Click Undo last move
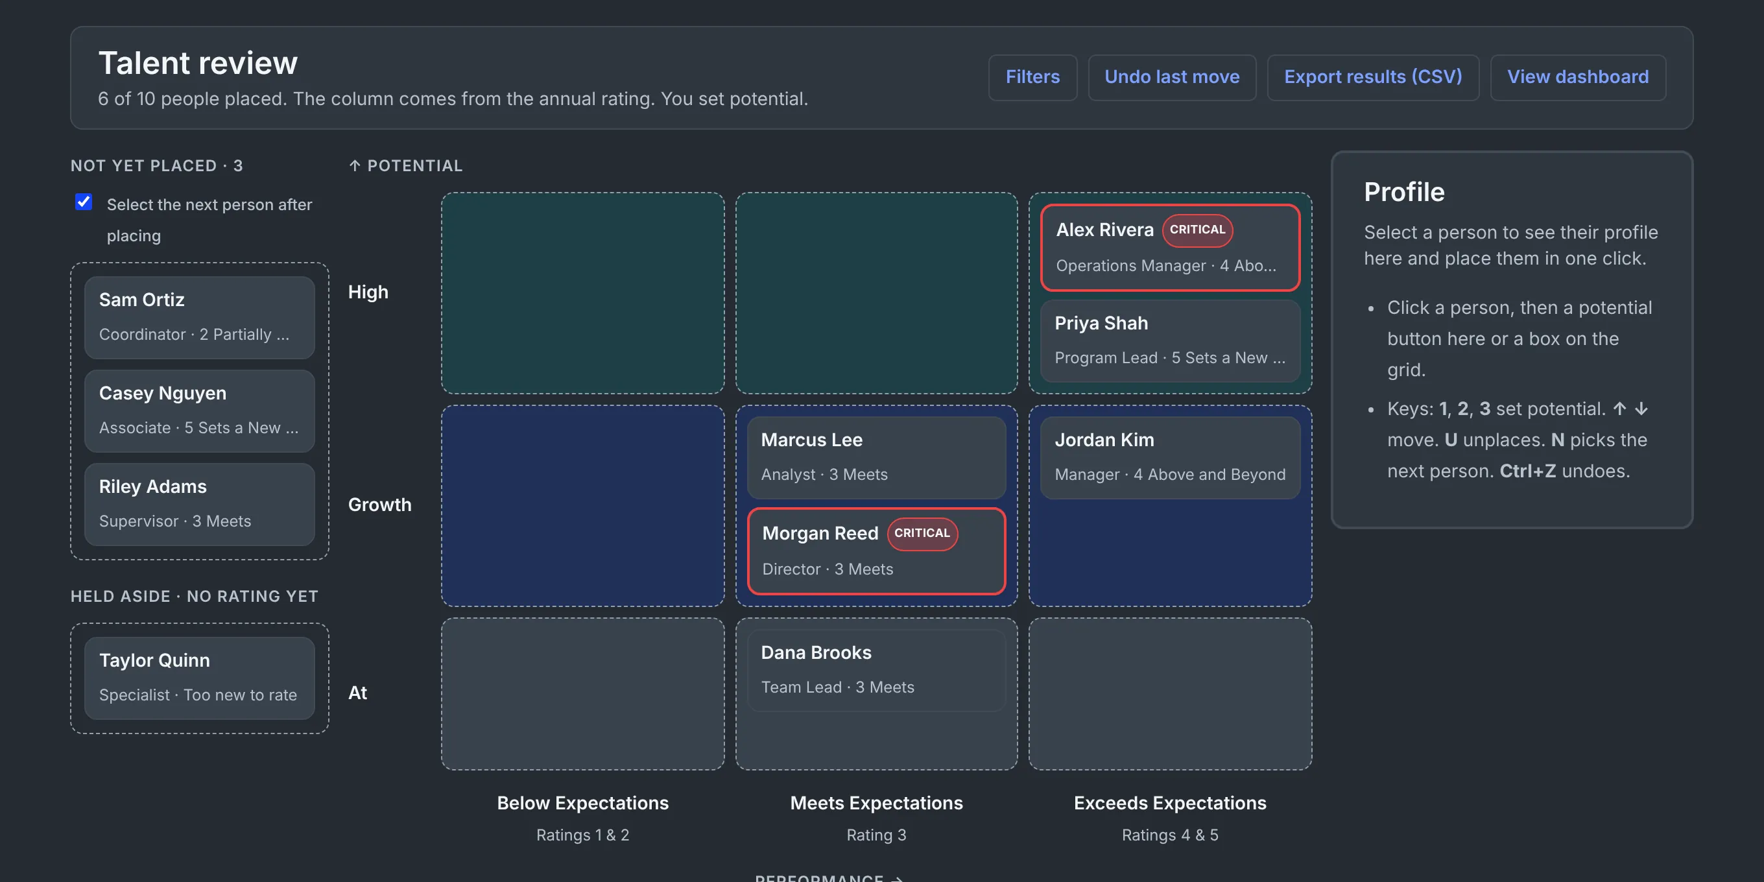 pyautogui.click(x=1172, y=77)
